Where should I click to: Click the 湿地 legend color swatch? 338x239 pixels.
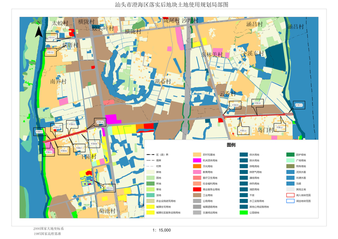pyautogui.click(x=151, y=195)
